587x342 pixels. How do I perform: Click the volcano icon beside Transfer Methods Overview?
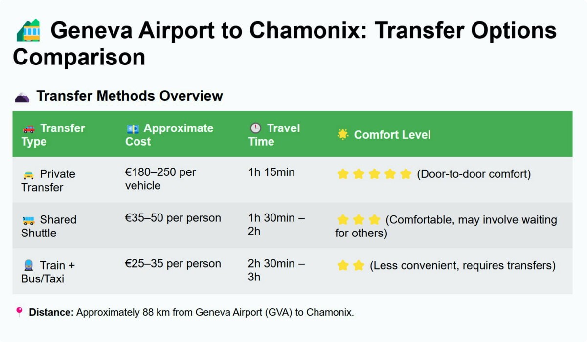22,96
